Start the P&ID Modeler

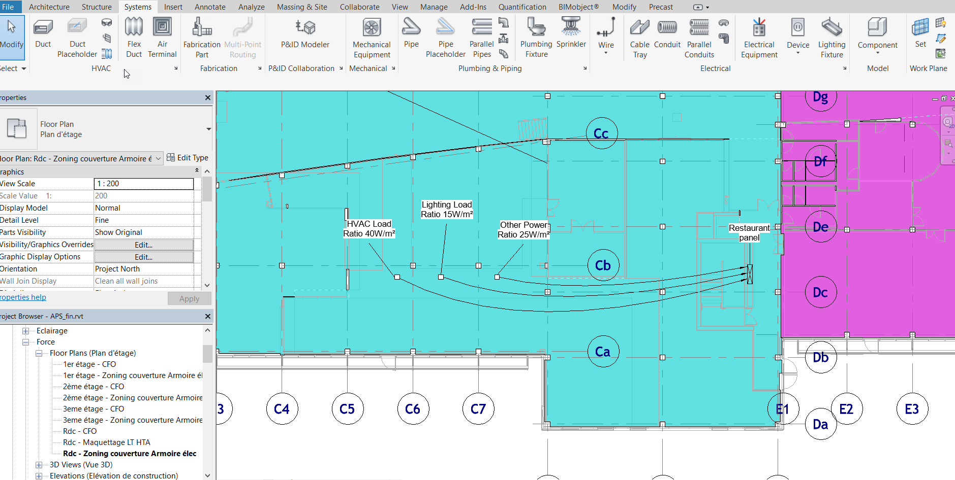point(304,36)
